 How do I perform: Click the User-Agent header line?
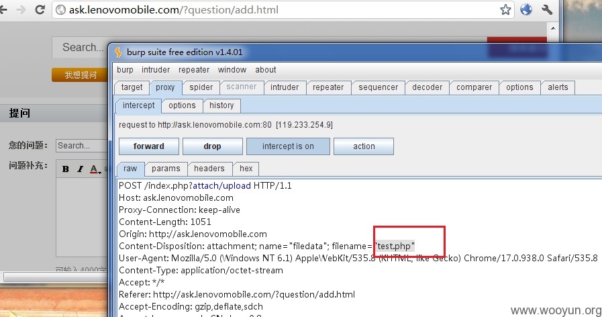pos(358,258)
